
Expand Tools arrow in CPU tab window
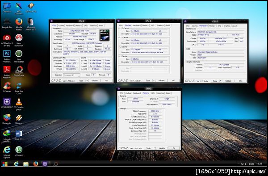[87, 81]
